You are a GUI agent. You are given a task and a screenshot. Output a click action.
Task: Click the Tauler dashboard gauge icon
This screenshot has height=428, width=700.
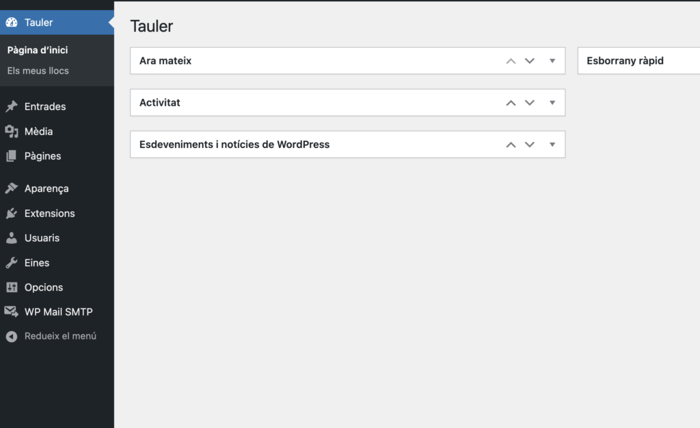pos(12,23)
